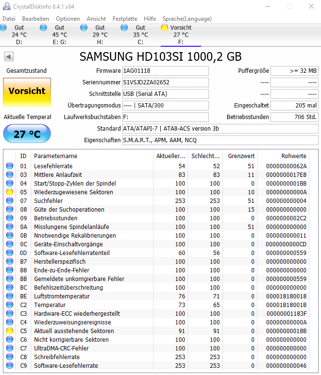This screenshot has width=321, height=375.
Task: Select the Aktuell ausstehende Sektoren row name
Action: (74, 331)
